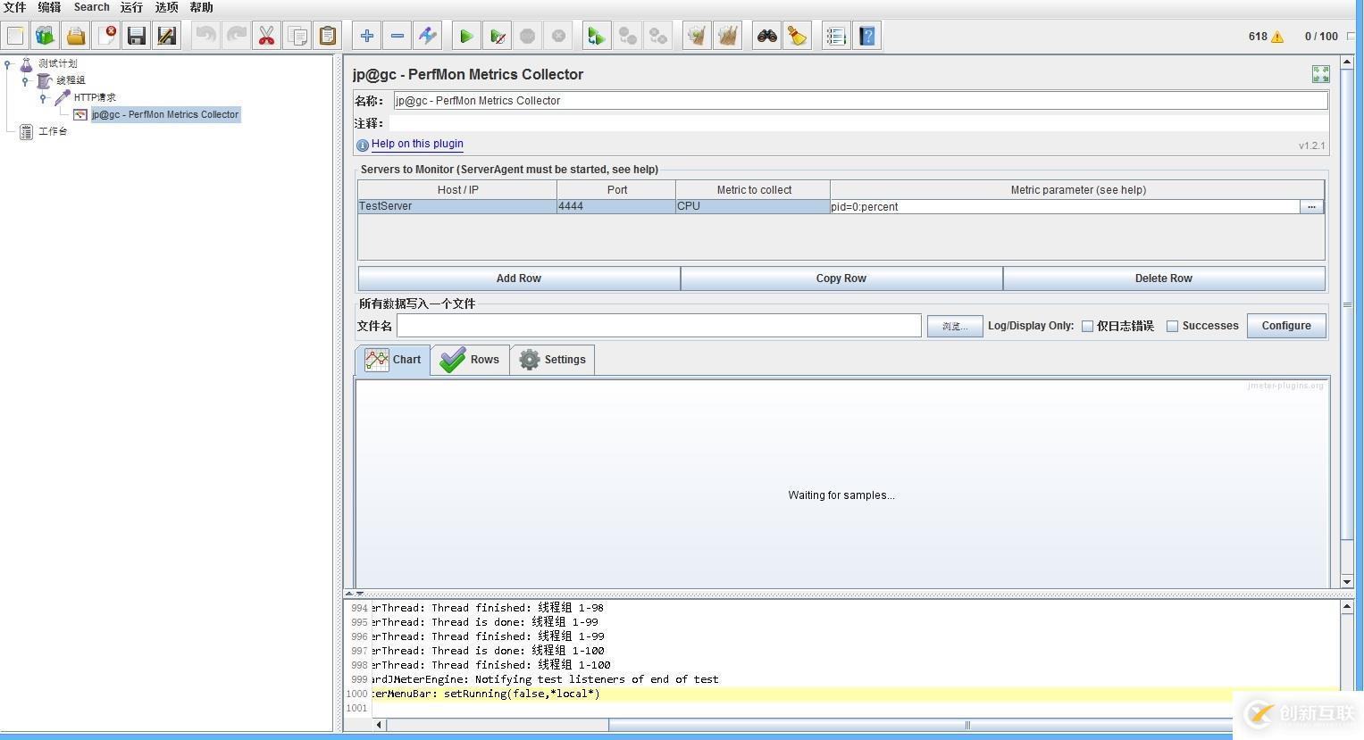The height and width of the screenshot is (740, 1364).
Task: Start remote engines icon
Action: pos(597,36)
